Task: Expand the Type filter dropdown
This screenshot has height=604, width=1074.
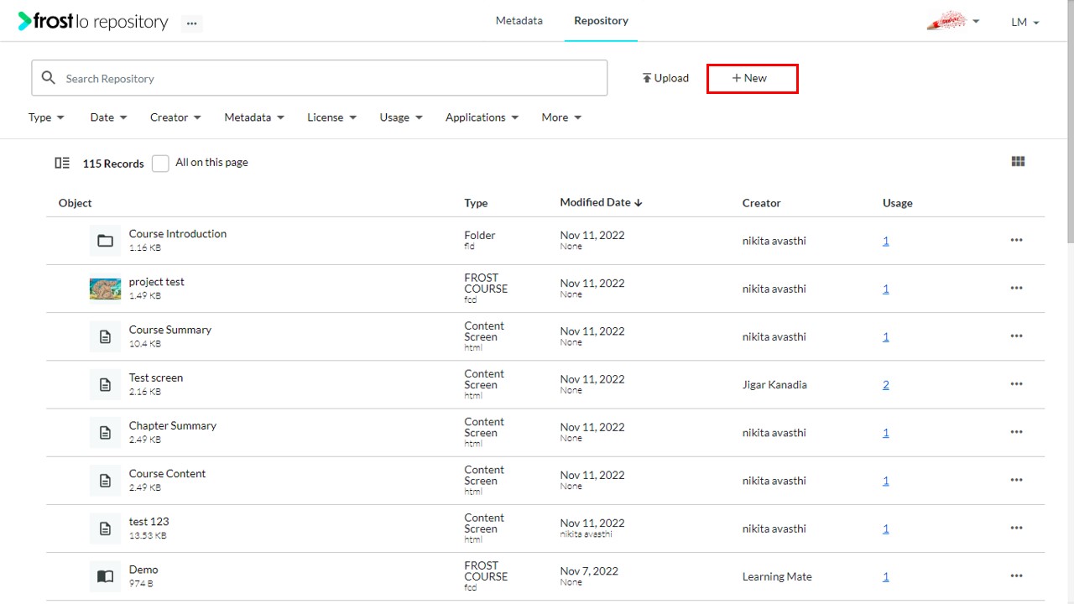Action: click(46, 117)
